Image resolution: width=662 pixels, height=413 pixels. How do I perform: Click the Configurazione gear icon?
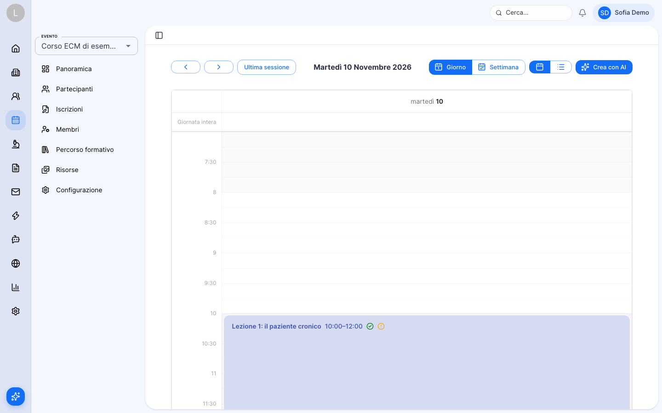click(46, 190)
